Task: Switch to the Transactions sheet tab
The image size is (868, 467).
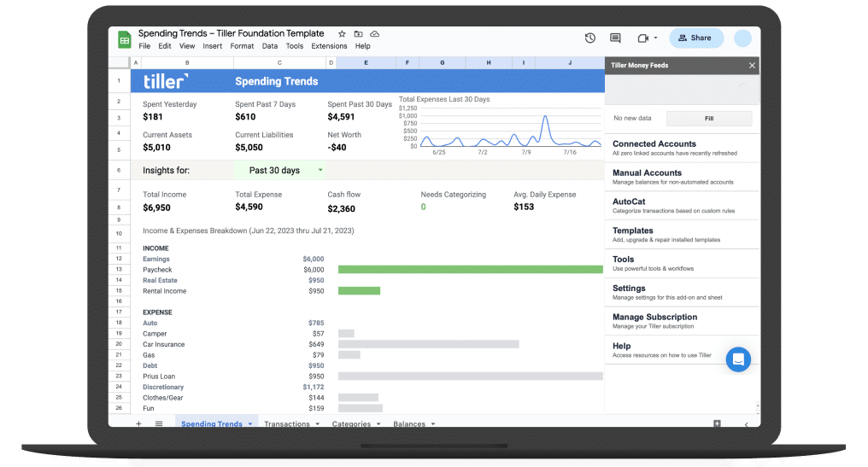Action: click(x=287, y=423)
